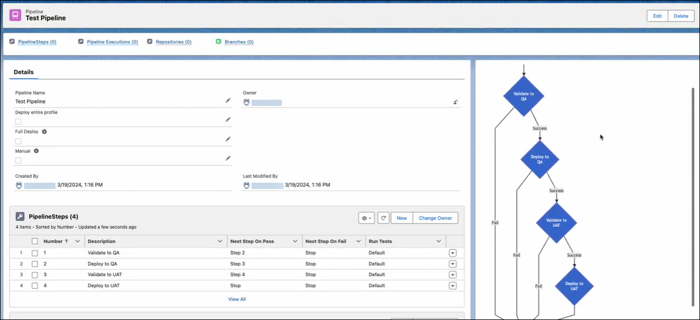The height and width of the screenshot is (320, 700).
Task: Open row actions for Validate to UAT
Action: (x=453, y=275)
